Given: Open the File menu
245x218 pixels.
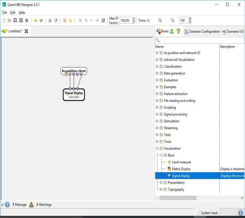Looking at the screenshot, I should [4, 13].
